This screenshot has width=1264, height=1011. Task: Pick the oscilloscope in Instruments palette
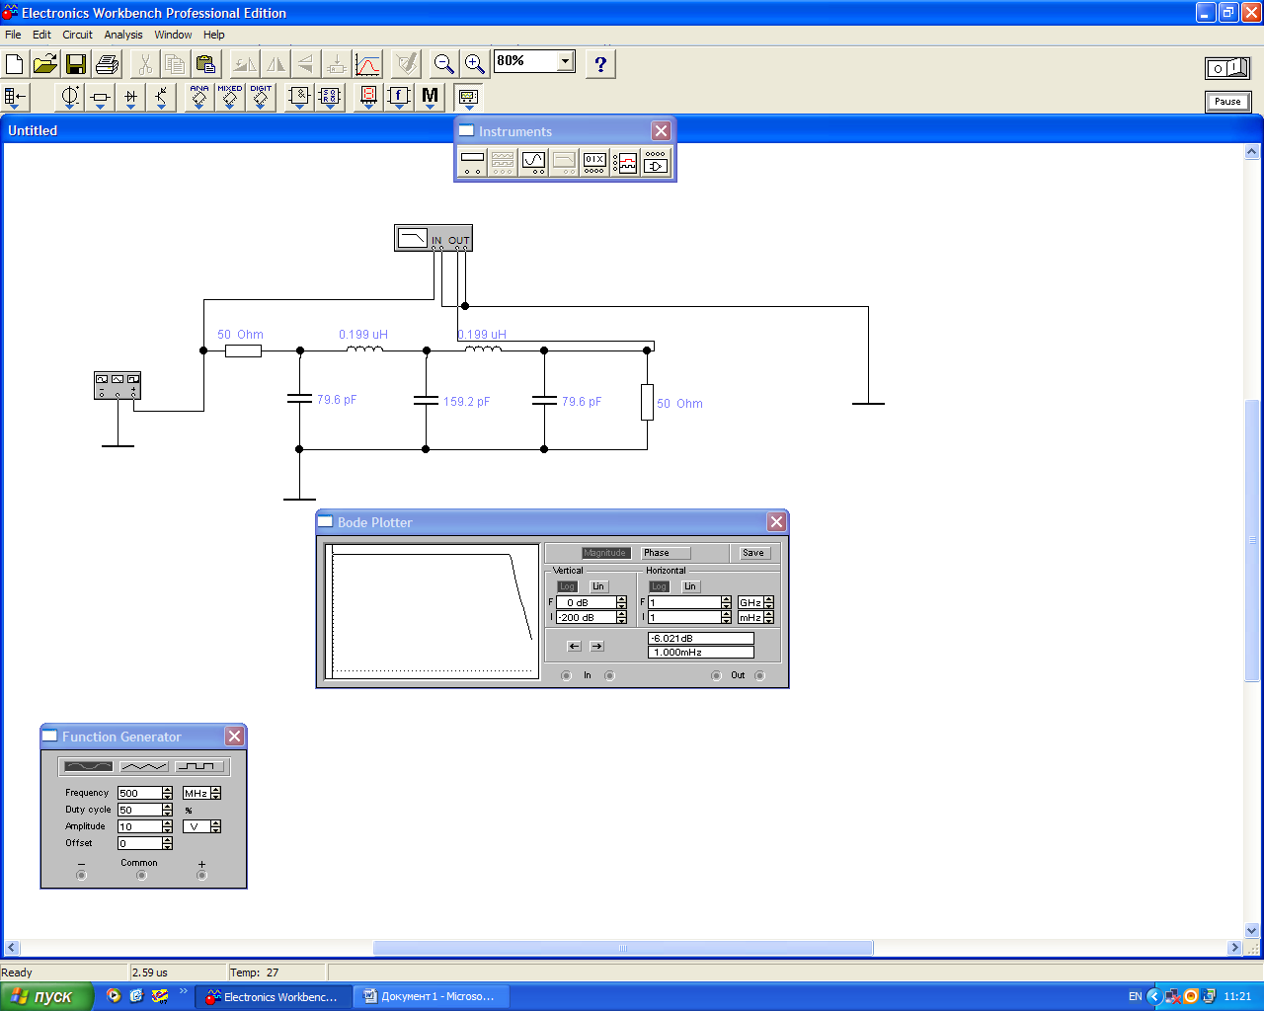click(533, 162)
